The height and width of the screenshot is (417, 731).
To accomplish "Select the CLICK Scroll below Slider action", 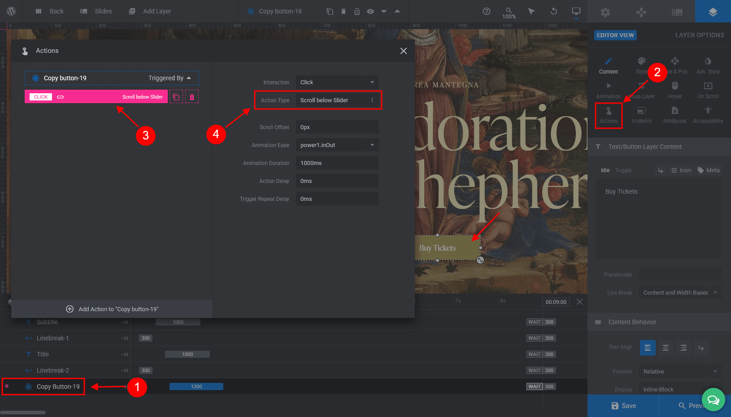I will [x=96, y=97].
